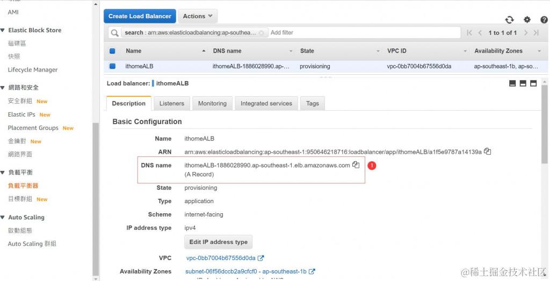The height and width of the screenshot is (281, 550).
Task: Open 金鑰對 in sidebar
Action: coord(17,141)
